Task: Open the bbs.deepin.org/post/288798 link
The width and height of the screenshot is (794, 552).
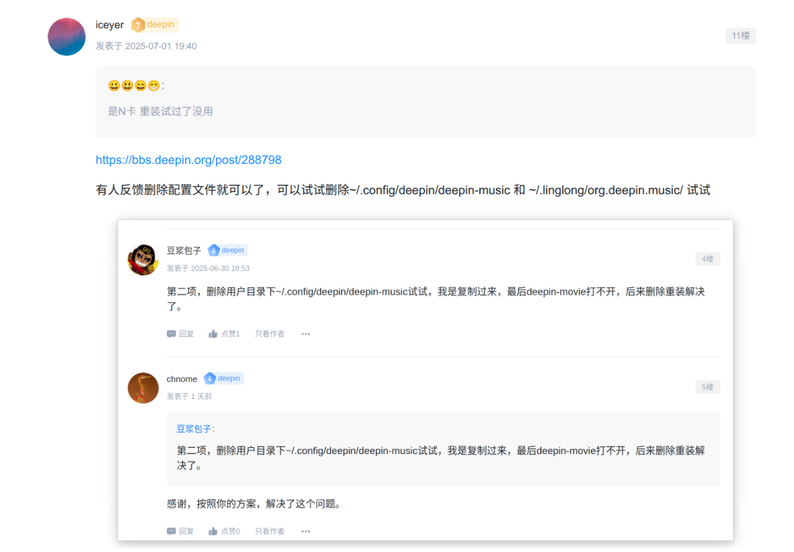Action: (x=188, y=160)
